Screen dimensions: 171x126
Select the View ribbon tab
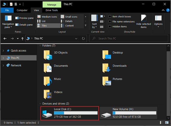36,10
